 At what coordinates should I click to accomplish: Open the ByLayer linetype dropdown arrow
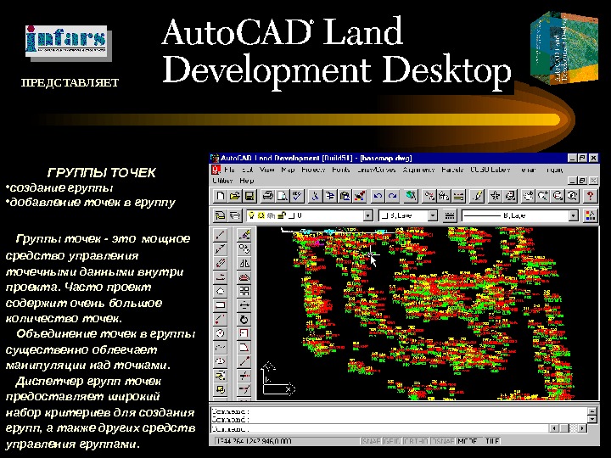tap(573, 215)
